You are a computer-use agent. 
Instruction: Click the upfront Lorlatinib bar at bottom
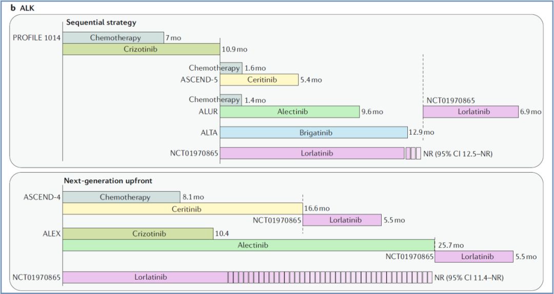click(247, 278)
